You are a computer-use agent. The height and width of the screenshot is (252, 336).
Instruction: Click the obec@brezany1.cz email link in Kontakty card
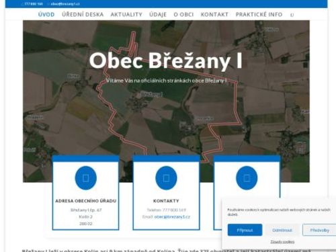tap(172, 217)
